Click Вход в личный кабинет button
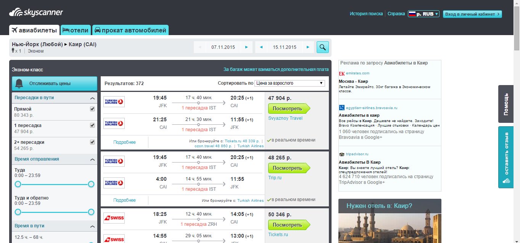 tap(472, 14)
